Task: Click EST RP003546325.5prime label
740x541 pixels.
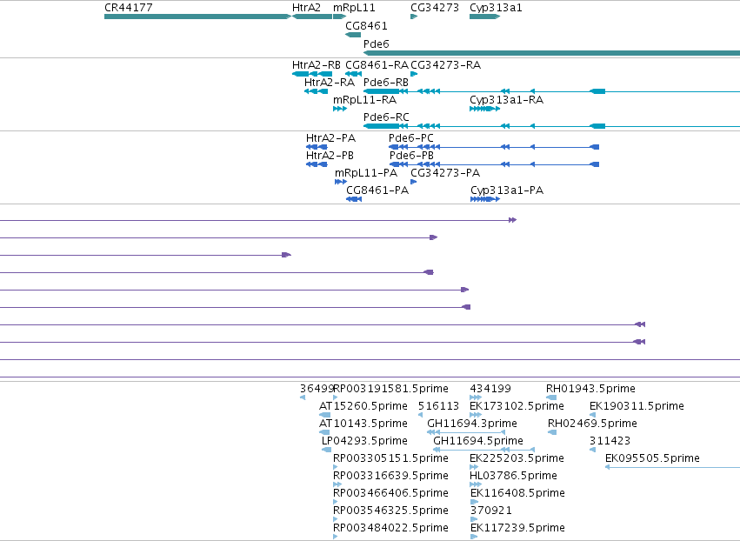Action: click(x=390, y=511)
